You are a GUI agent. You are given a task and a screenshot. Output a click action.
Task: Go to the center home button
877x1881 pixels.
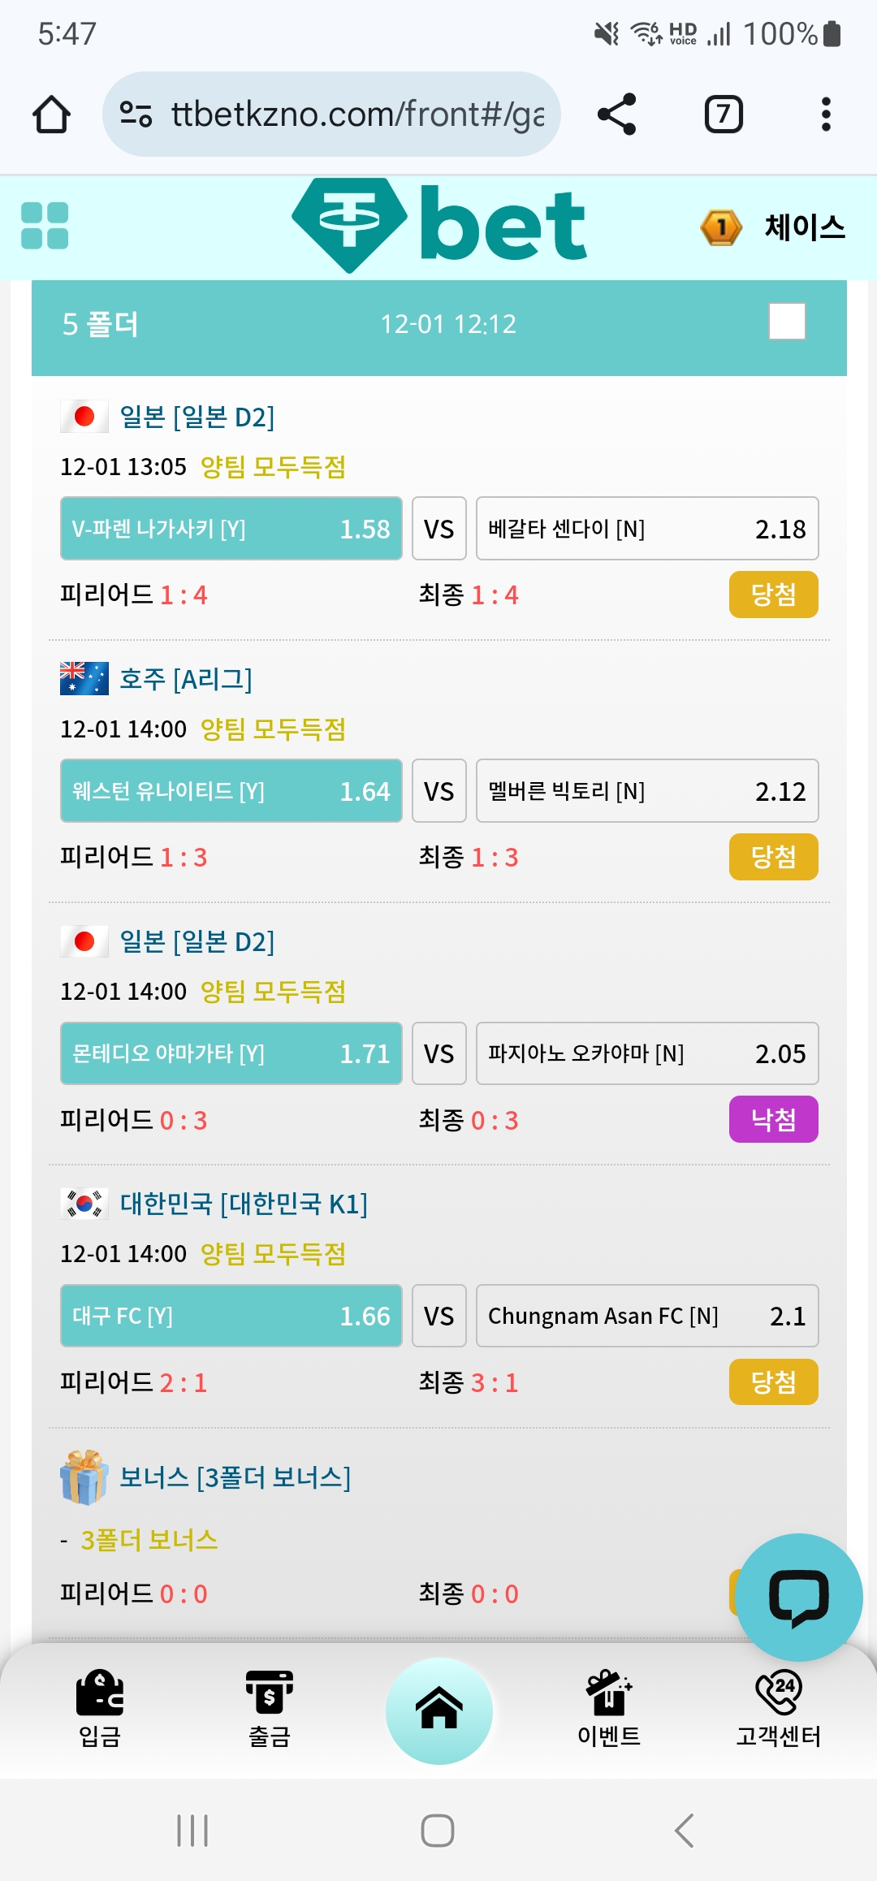point(439,1710)
